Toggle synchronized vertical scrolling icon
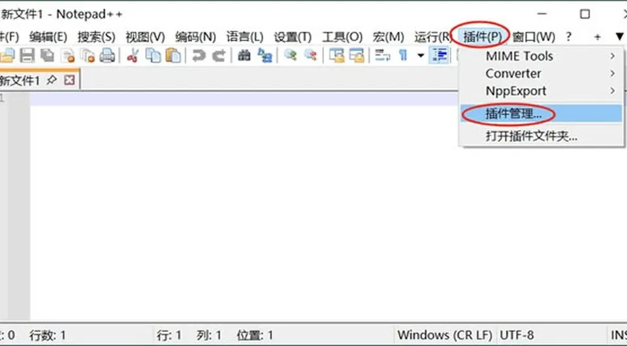Viewport: 627px width, 346px height. (337, 55)
